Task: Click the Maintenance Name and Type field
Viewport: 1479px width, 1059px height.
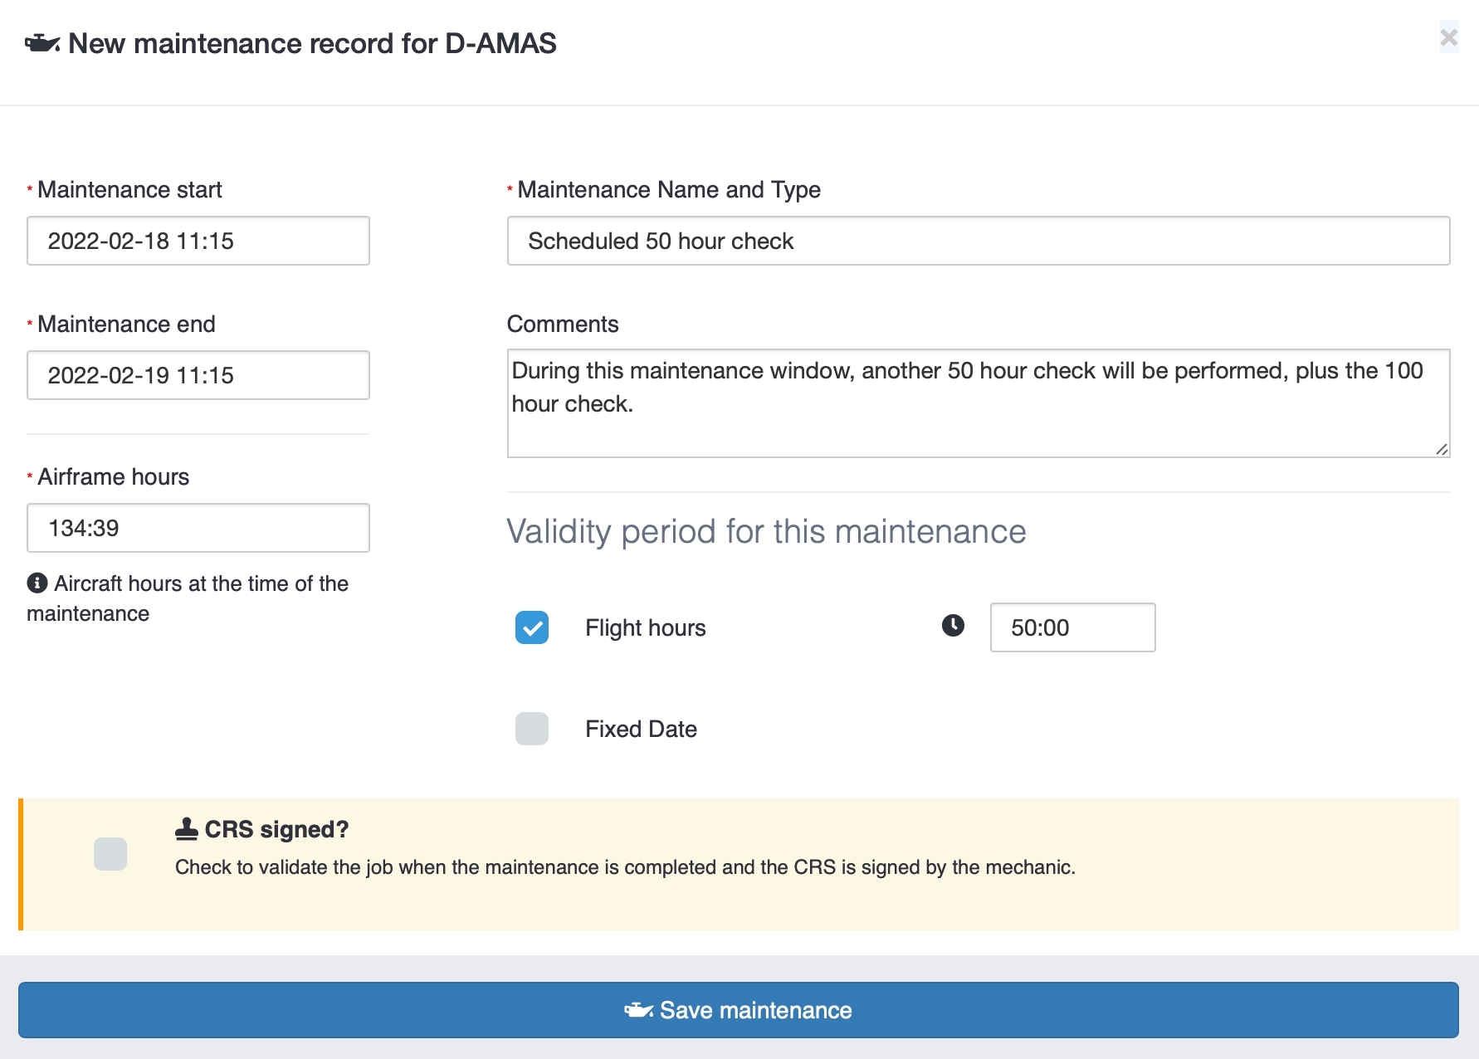Action: [x=978, y=241]
